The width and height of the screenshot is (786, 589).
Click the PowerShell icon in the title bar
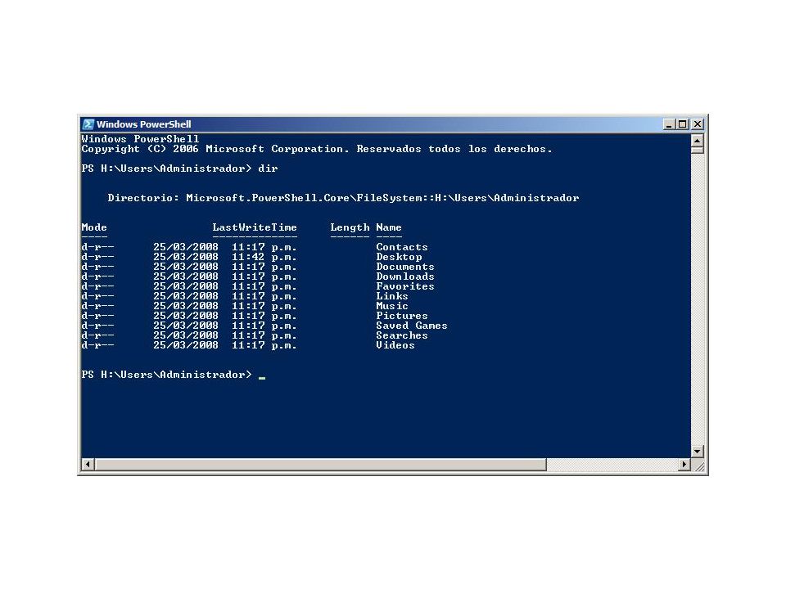(x=88, y=124)
